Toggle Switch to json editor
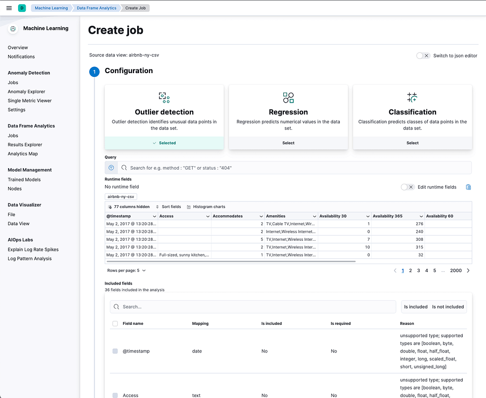Screen dimensions: 486x398 423,56
